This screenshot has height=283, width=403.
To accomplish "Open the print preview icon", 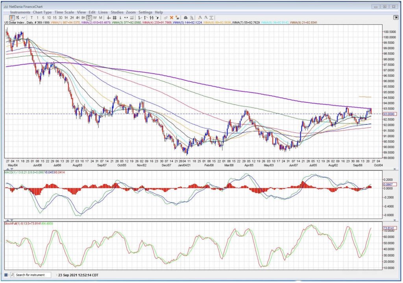I will pyautogui.click(x=192, y=18).
